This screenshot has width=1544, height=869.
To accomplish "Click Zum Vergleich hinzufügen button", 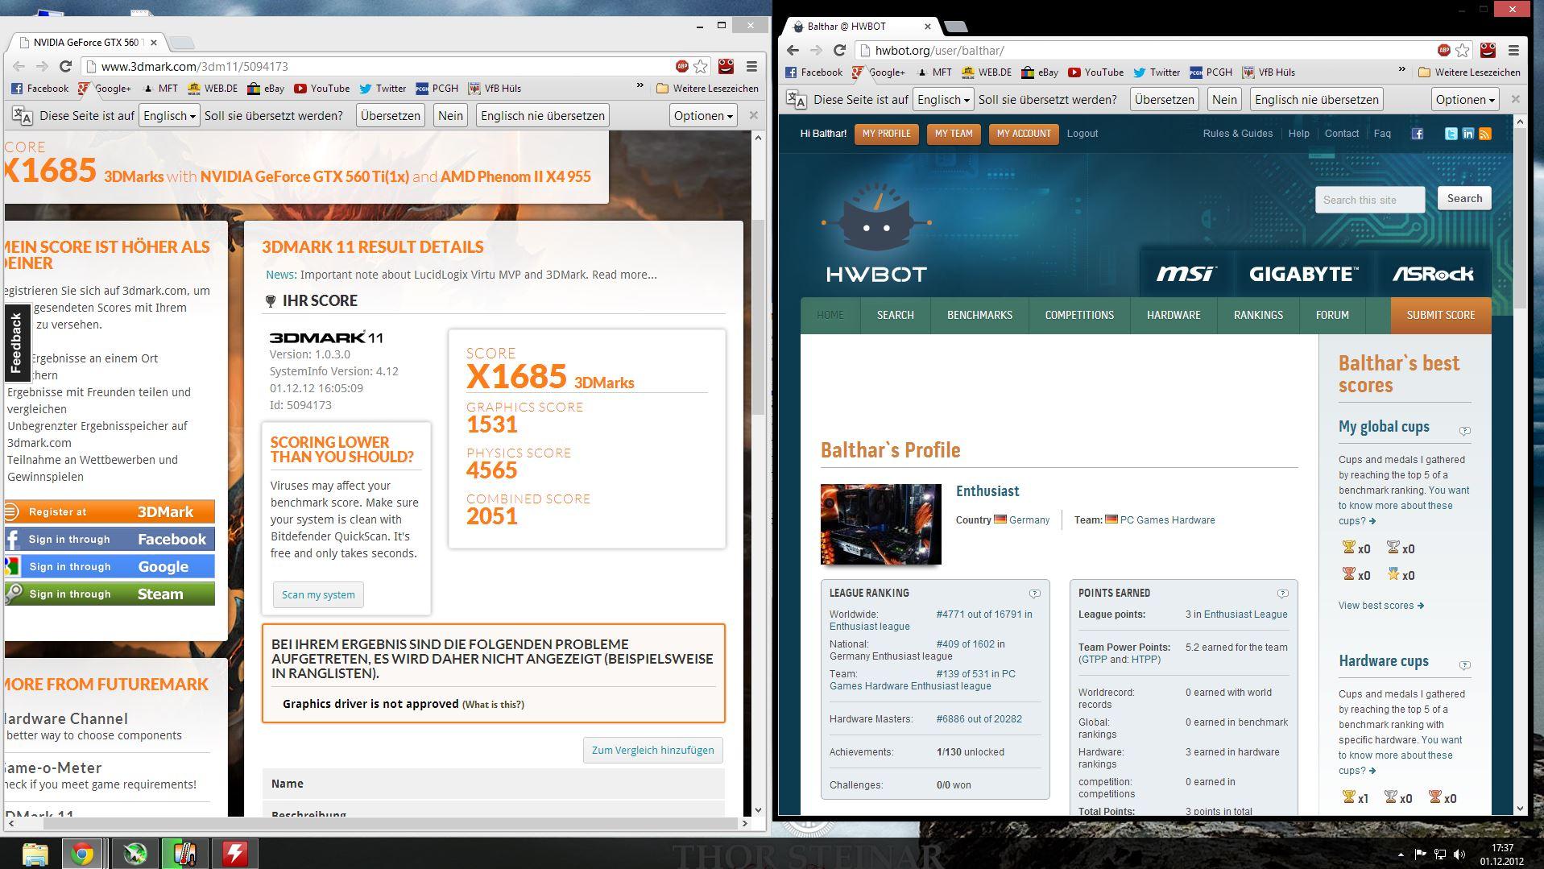I will (x=652, y=751).
